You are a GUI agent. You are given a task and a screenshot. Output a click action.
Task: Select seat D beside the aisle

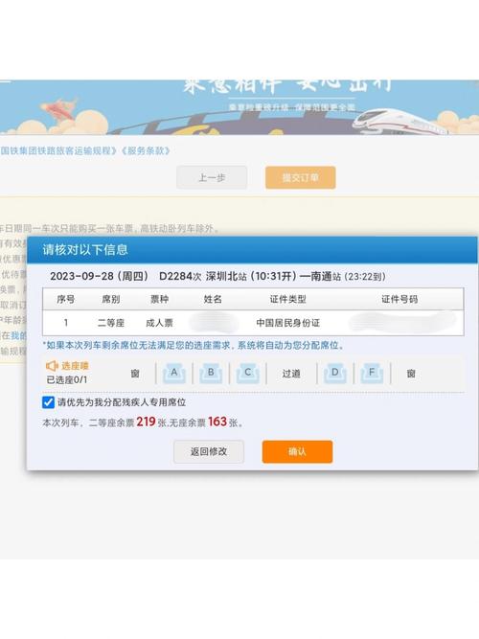tap(335, 374)
